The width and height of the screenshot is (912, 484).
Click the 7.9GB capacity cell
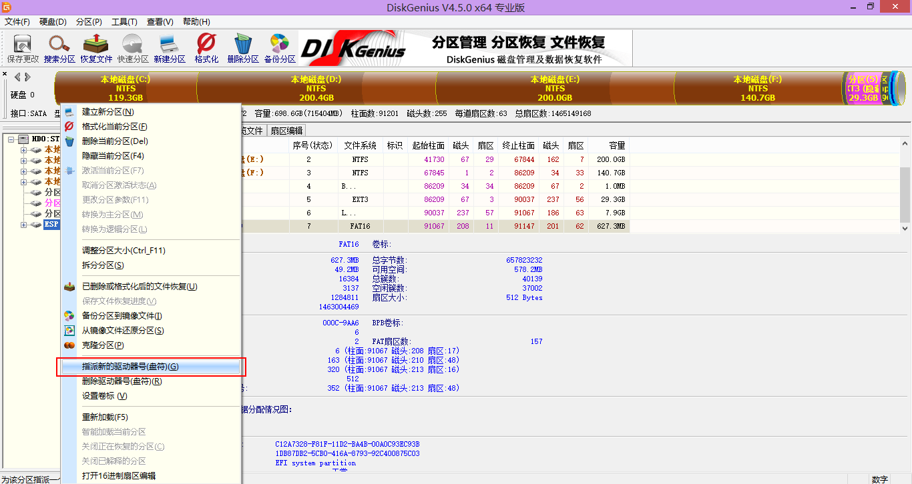[614, 213]
